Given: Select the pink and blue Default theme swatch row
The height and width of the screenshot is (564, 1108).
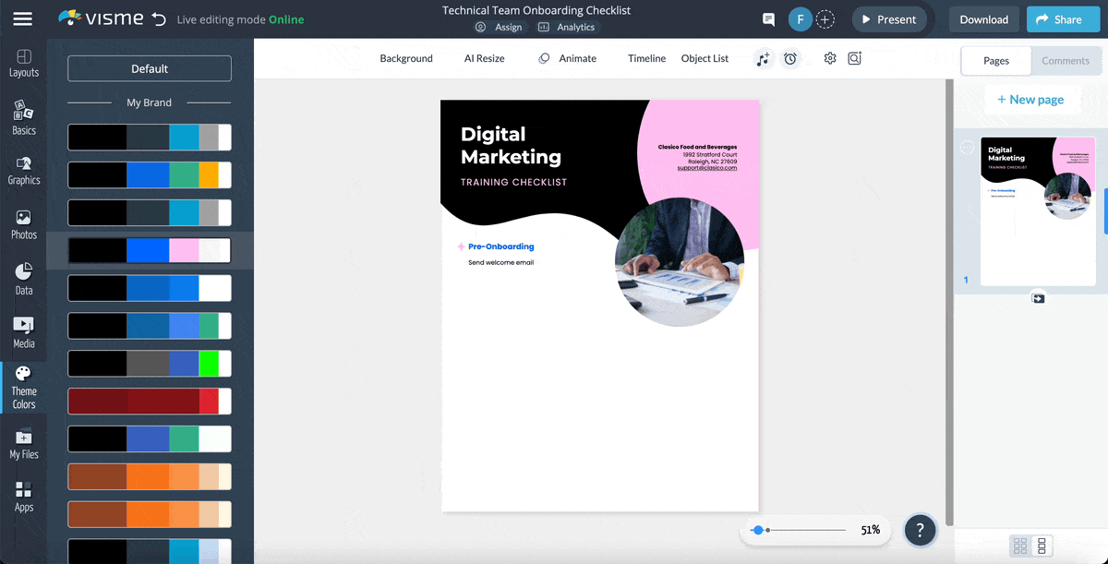Looking at the screenshot, I should tap(149, 250).
